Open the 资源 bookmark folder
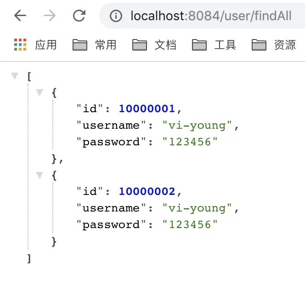 point(274,45)
